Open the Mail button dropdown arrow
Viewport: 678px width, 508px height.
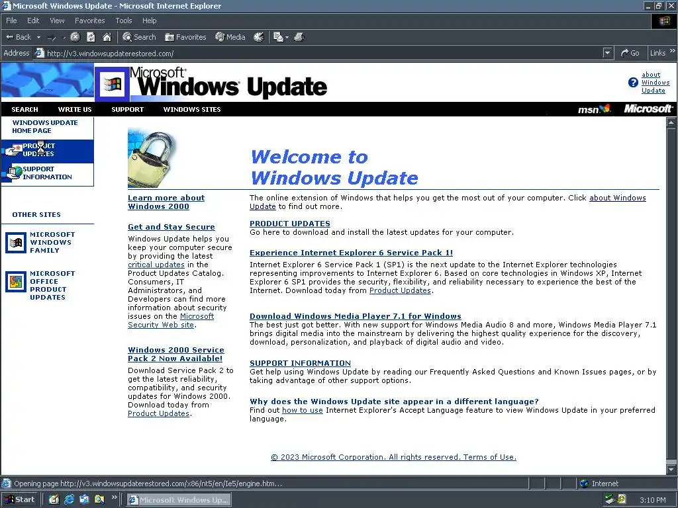287,37
